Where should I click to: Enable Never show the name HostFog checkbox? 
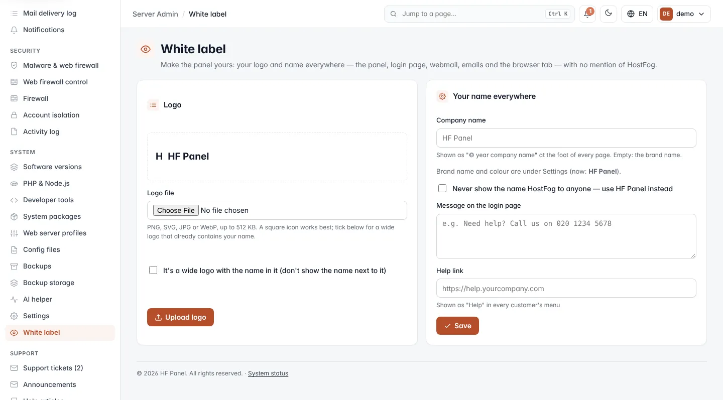(442, 188)
